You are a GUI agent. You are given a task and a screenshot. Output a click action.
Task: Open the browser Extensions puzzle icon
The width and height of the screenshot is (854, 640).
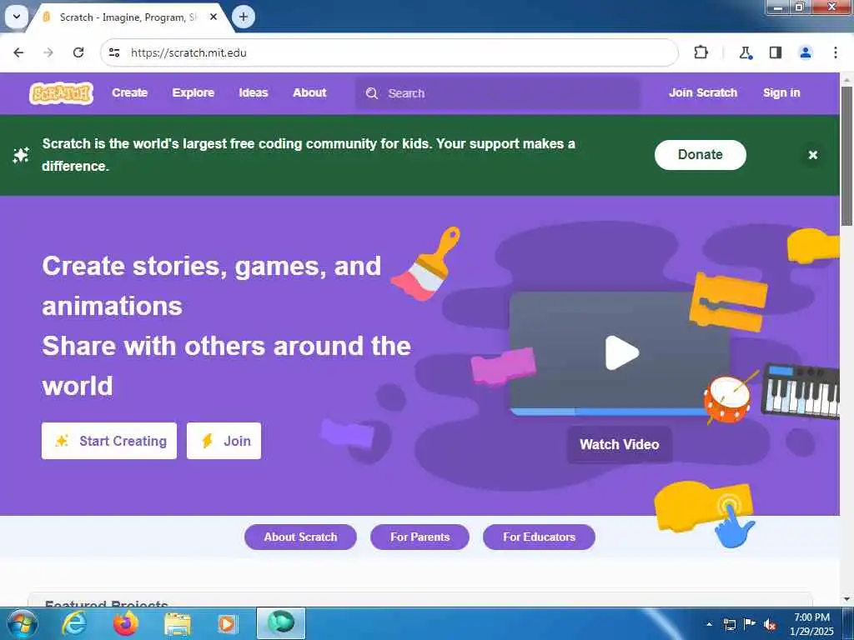[x=701, y=52]
